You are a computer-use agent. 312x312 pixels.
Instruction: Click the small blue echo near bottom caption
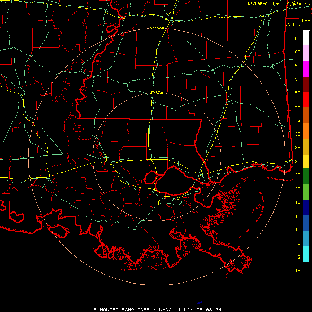[199, 302]
